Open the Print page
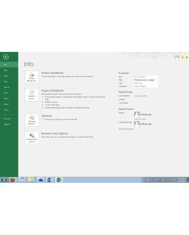This screenshot has height=235, width=189. tap(9, 93)
